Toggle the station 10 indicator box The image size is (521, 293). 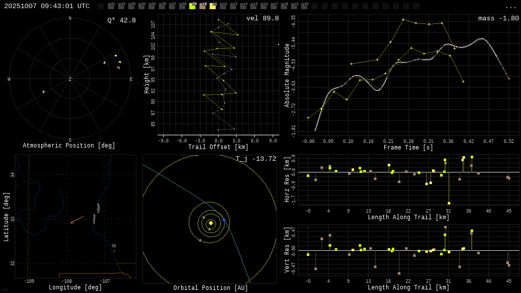pos(202,6)
